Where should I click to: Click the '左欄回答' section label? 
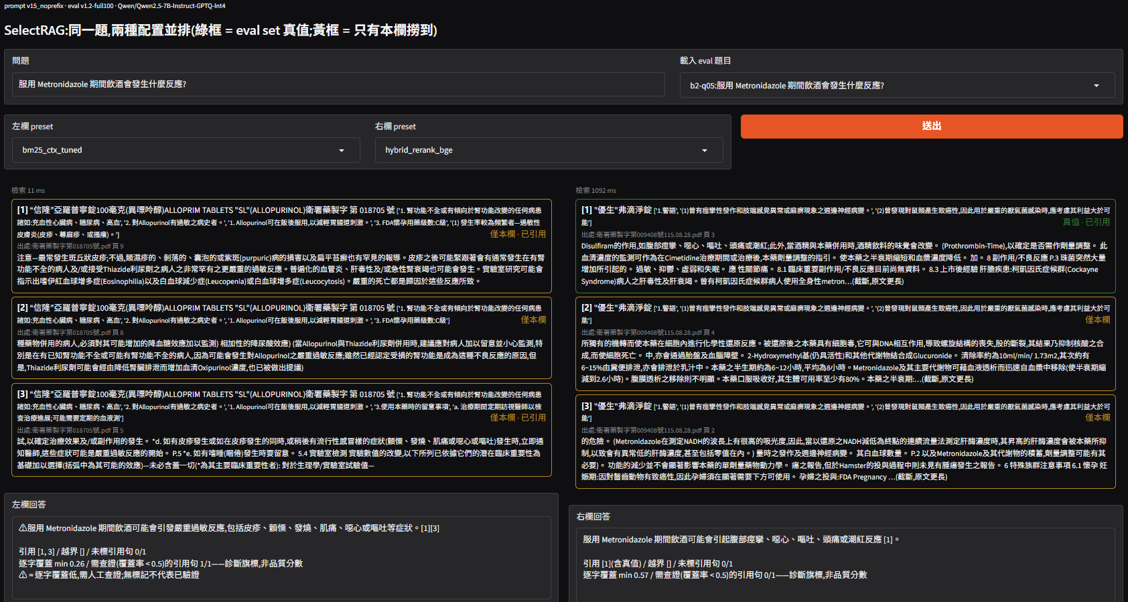pos(29,505)
